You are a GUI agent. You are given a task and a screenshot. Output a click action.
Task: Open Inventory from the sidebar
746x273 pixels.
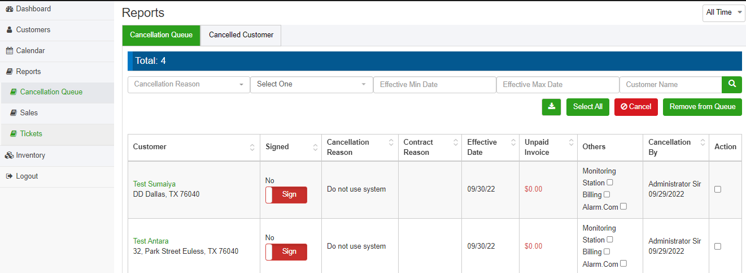[x=30, y=155]
